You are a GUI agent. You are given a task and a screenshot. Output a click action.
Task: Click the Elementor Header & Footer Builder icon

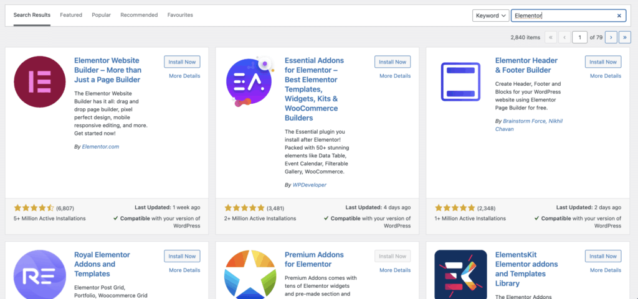[x=460, y=81]
